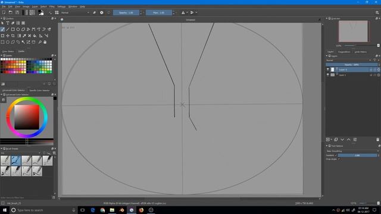The height and width of the screenshot is (214, 381).
Task: Toggle the Snap to Angles checkbox
Action: 339,159
